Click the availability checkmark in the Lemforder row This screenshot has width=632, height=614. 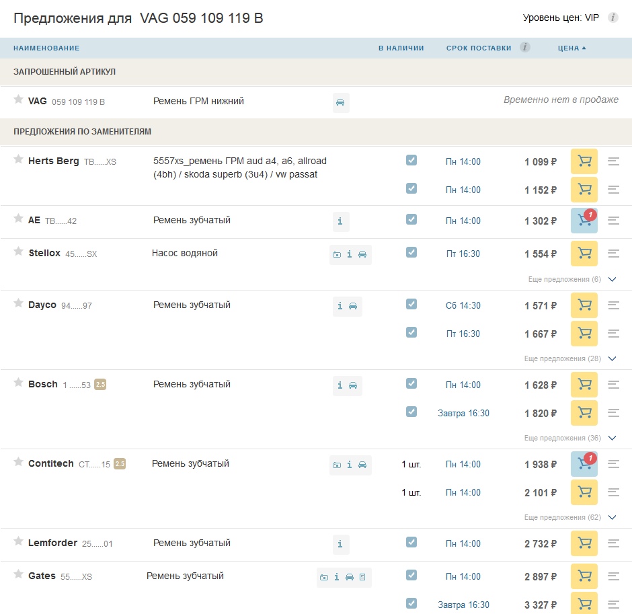tap(411, 542)
